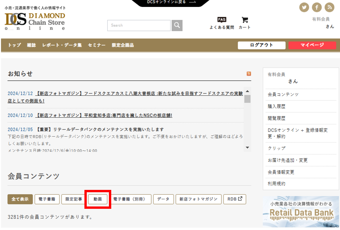Image resolution: width=340 pixels, height=230 pixels.
Task: Open 購入履歴 in the sidebar
Action: [x=276, y=106]
